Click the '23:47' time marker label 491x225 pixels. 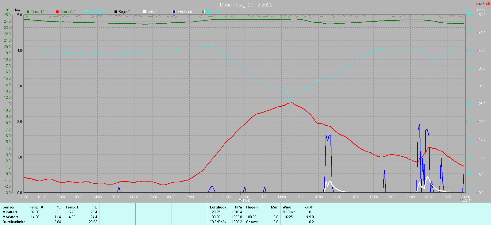click(468, 200)
